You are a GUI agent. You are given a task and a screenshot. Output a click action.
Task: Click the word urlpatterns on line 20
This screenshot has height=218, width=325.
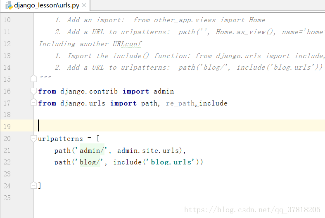(60, 138)
